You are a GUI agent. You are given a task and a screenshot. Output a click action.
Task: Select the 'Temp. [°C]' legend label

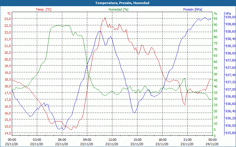tap(43, 9)
